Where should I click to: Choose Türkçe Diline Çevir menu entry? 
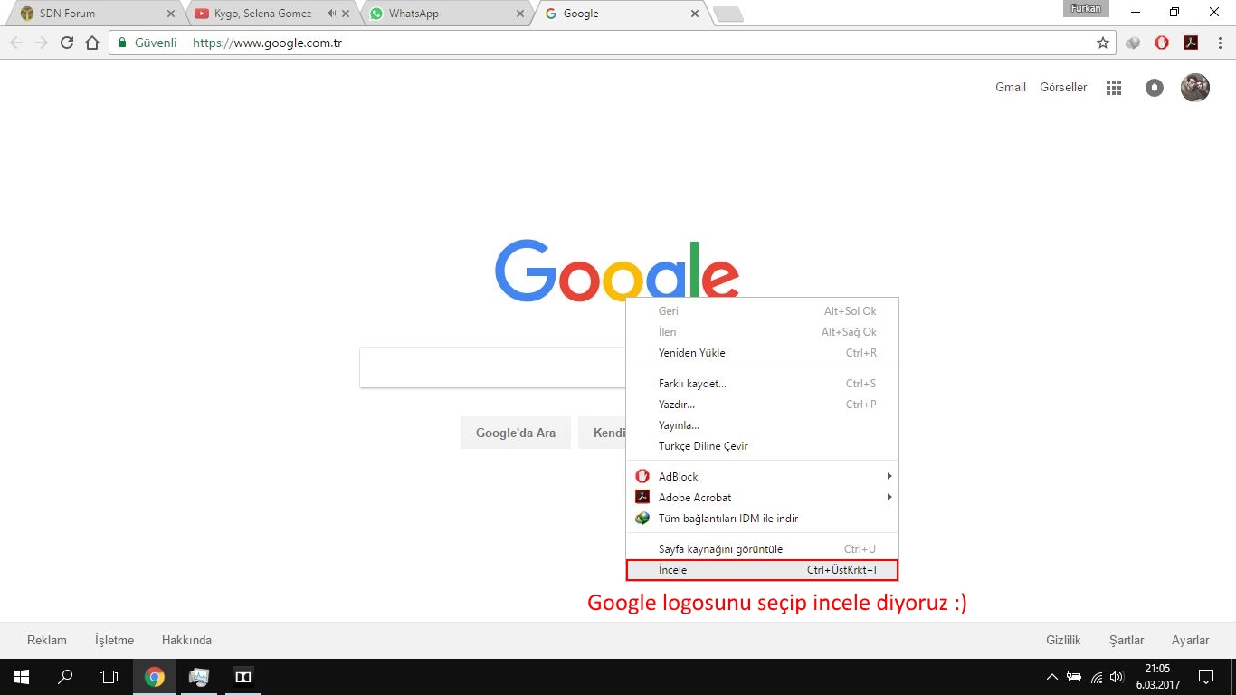pyautogui.click(x=763, y=446)
